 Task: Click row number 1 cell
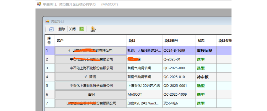tap(50, 50)
